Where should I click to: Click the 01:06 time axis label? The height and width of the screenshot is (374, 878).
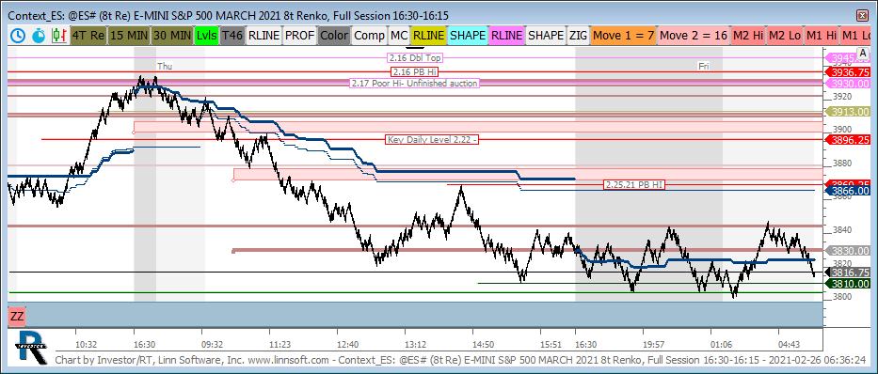coord(721,344)
